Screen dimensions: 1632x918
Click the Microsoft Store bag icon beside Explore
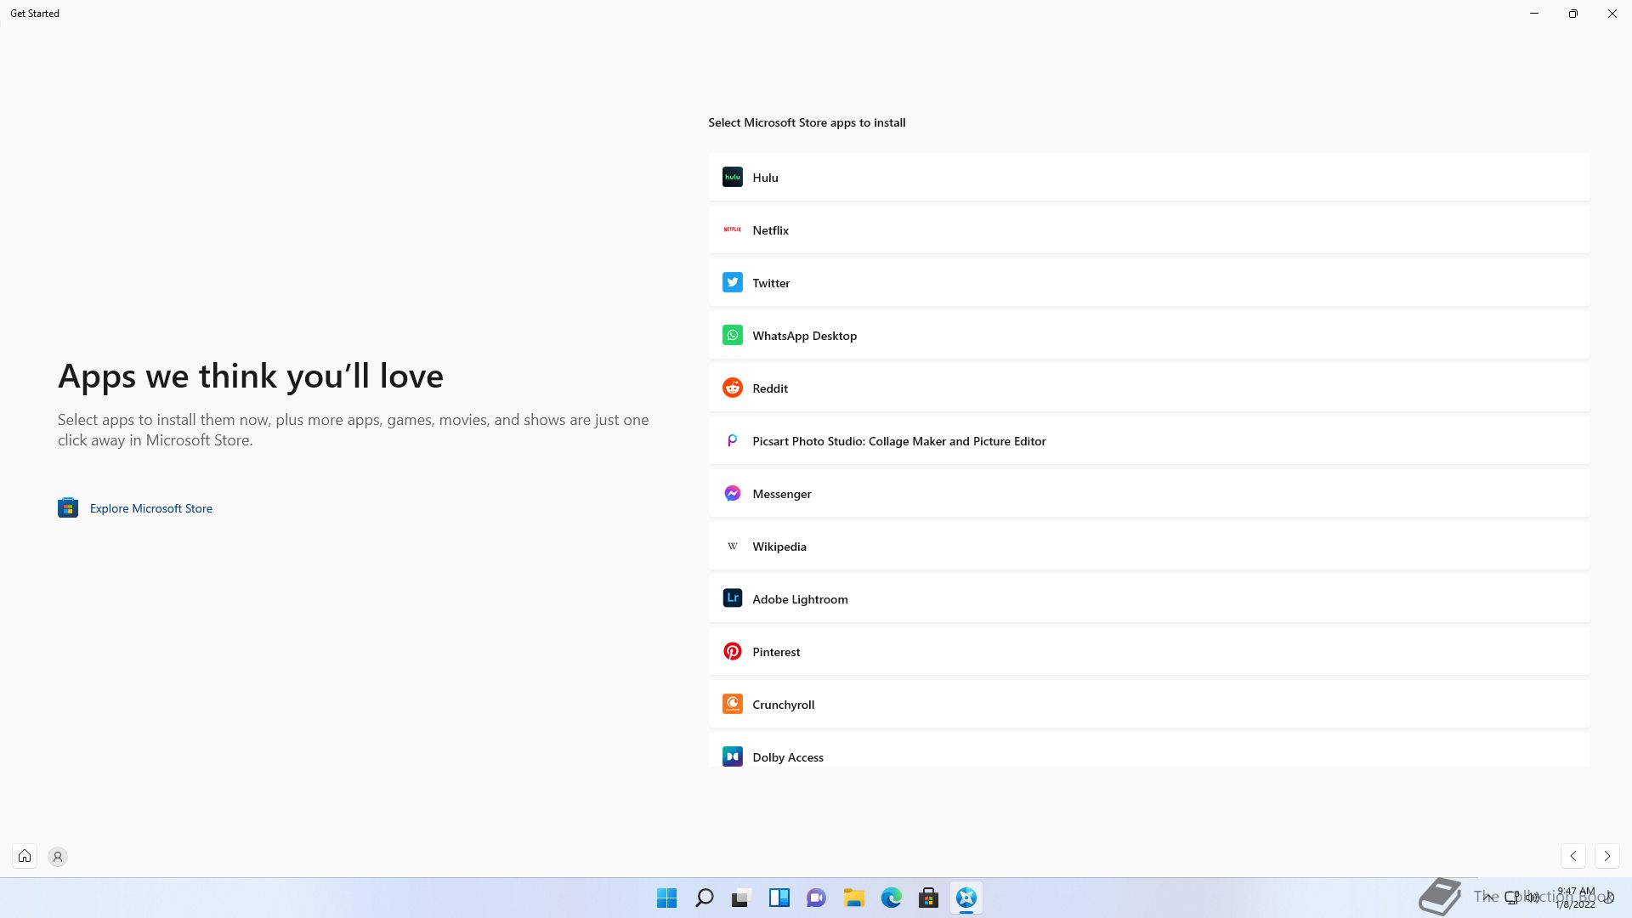(68, 507)
